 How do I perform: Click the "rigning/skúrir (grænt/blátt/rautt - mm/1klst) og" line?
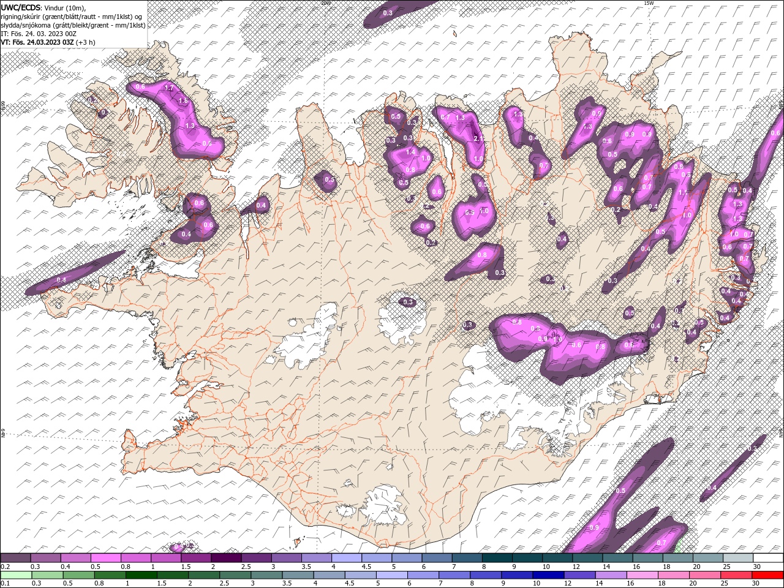tap(72, 16)
